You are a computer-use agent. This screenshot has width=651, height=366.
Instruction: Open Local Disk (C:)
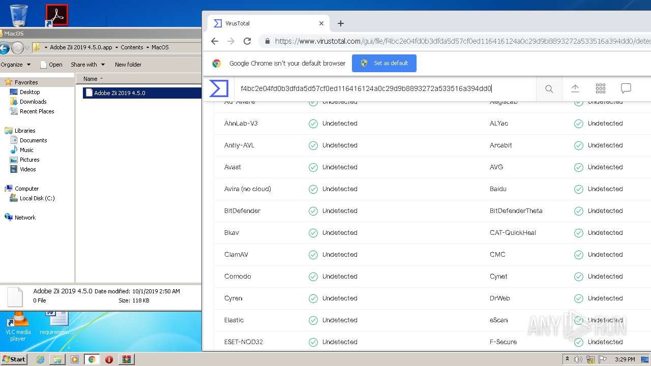[x=37, y=198]
